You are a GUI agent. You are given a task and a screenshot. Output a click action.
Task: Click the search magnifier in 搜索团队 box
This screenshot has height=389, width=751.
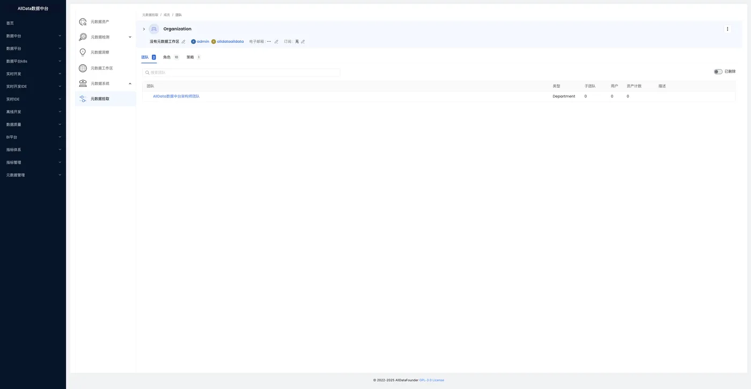148,72
